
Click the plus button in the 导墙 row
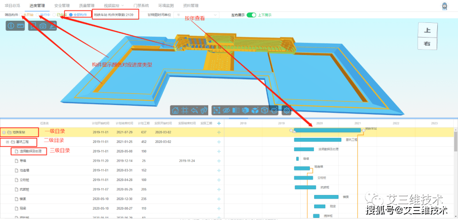pyautogui.click(x=219, y=161)
